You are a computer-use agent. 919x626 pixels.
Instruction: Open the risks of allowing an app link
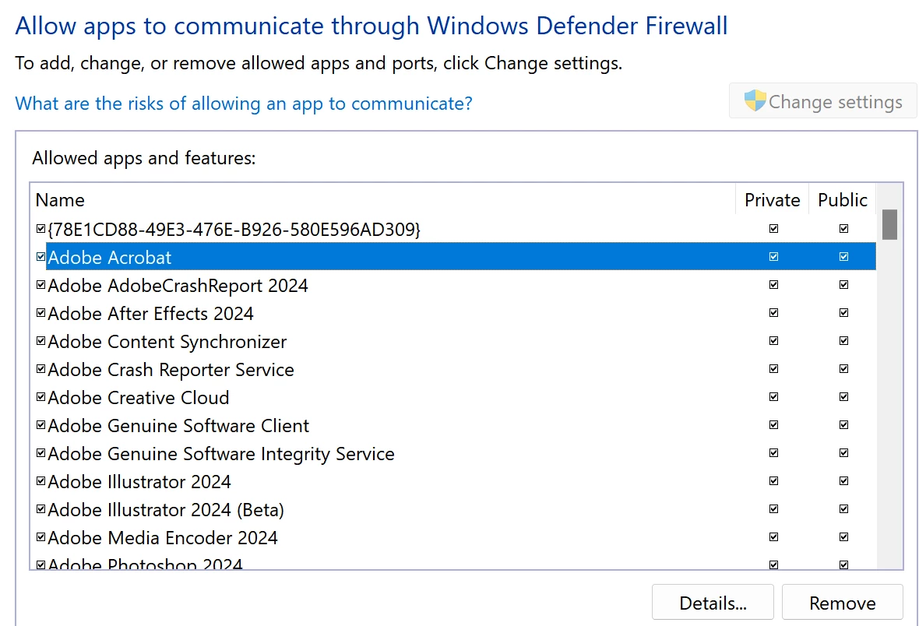coord(243,104)
